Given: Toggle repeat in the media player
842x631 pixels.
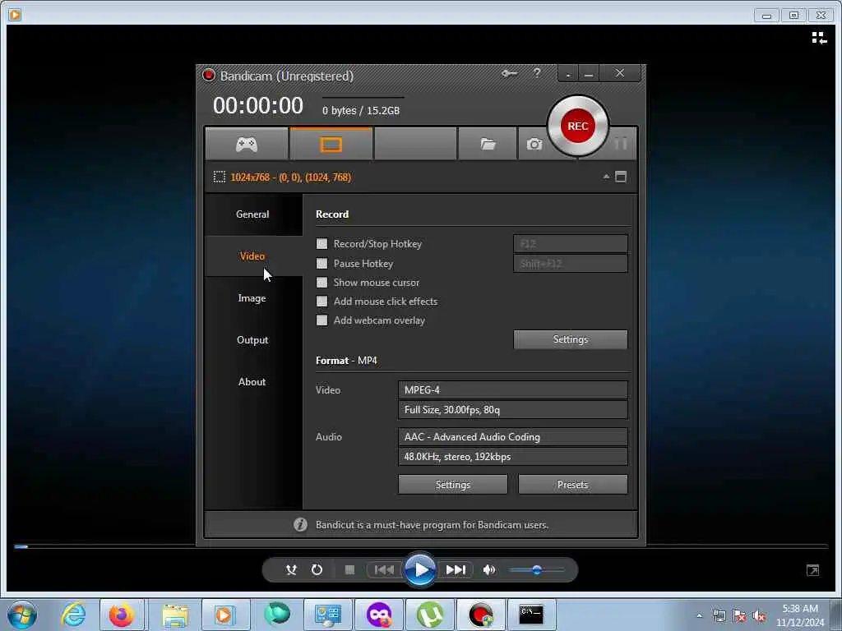Looking at the screenshot, I should pos(317,570).
